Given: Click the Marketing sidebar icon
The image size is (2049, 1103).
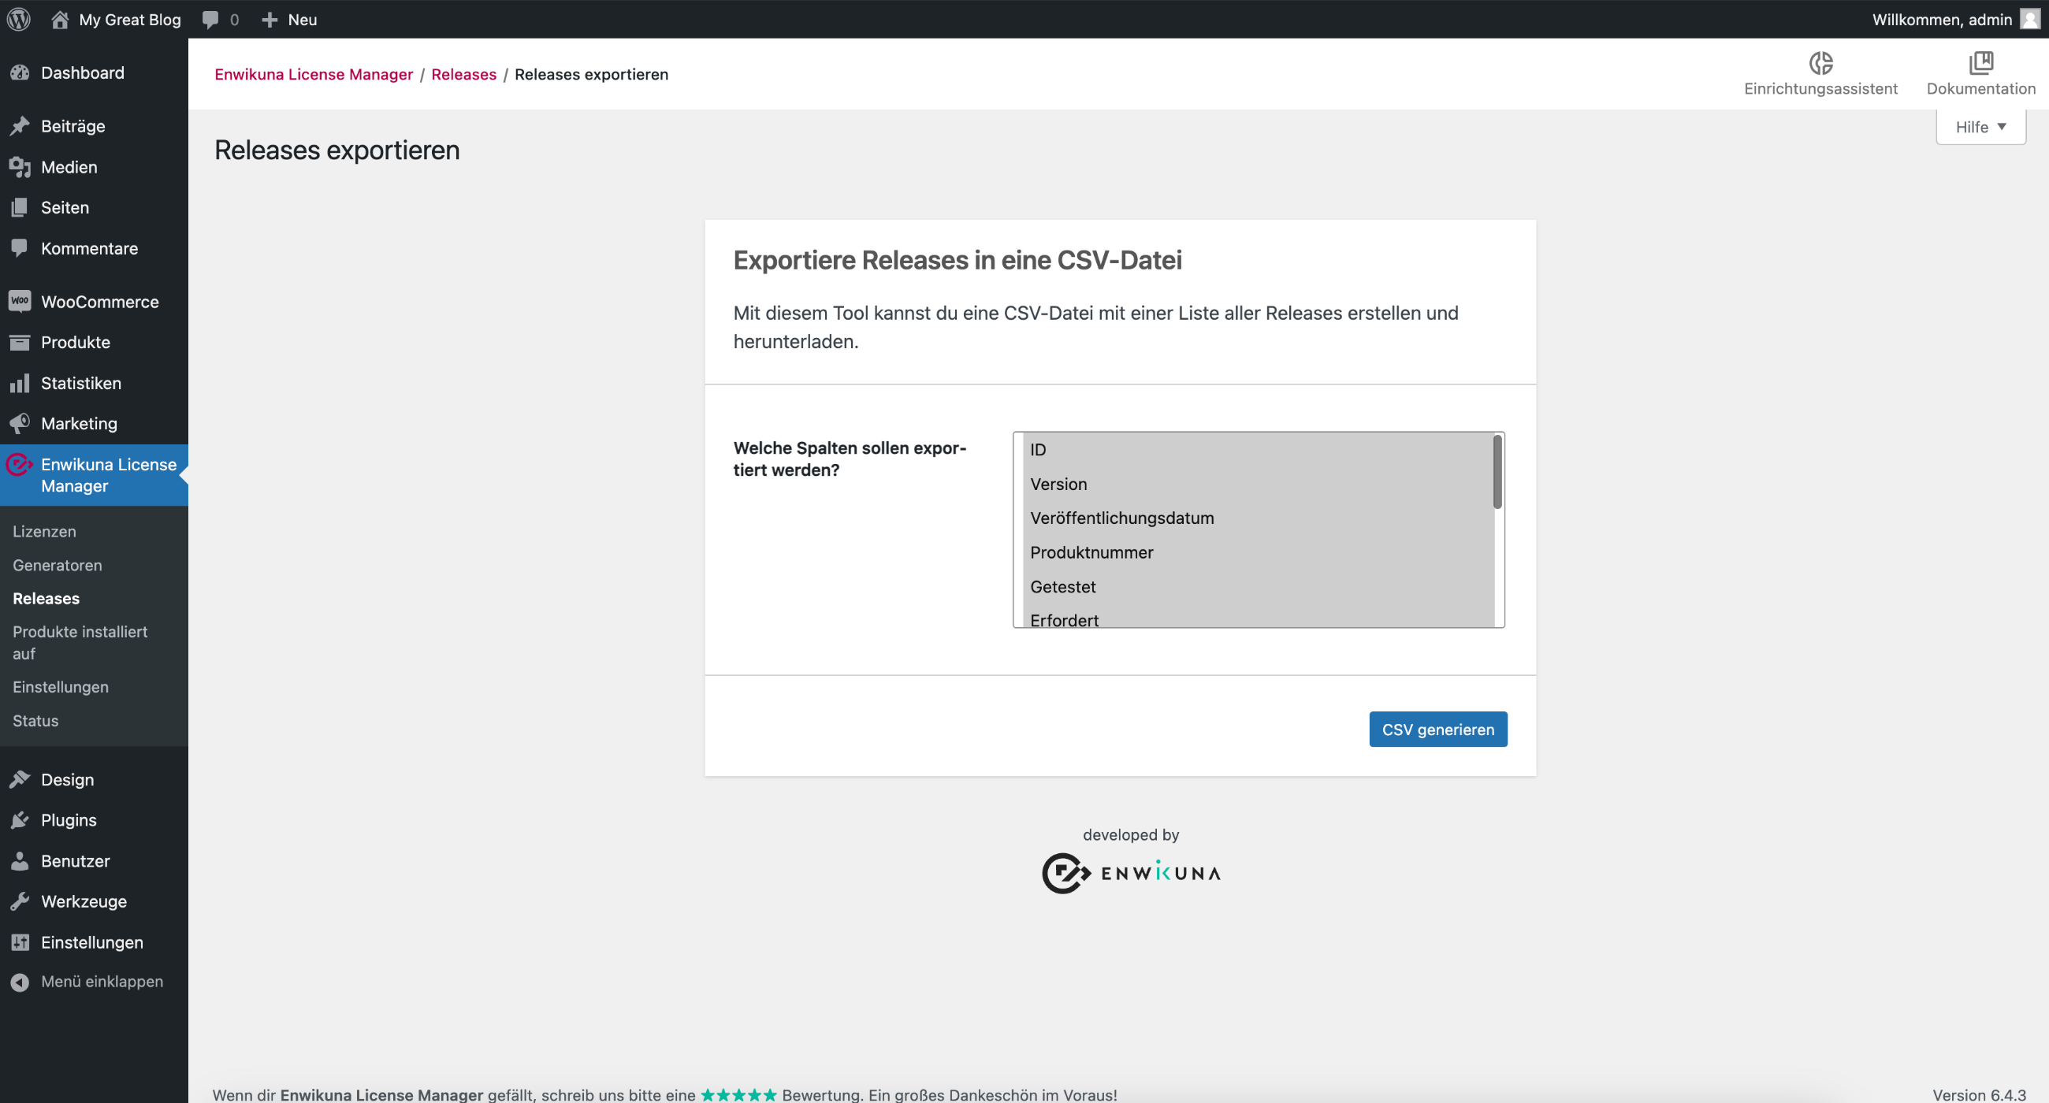Looking at the screenshot, I should coord(20,424).
